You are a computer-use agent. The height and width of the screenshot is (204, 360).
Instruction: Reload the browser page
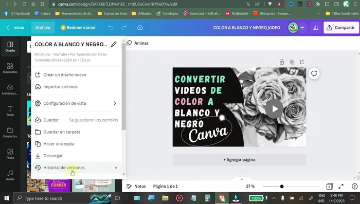[x=24, y=4]
